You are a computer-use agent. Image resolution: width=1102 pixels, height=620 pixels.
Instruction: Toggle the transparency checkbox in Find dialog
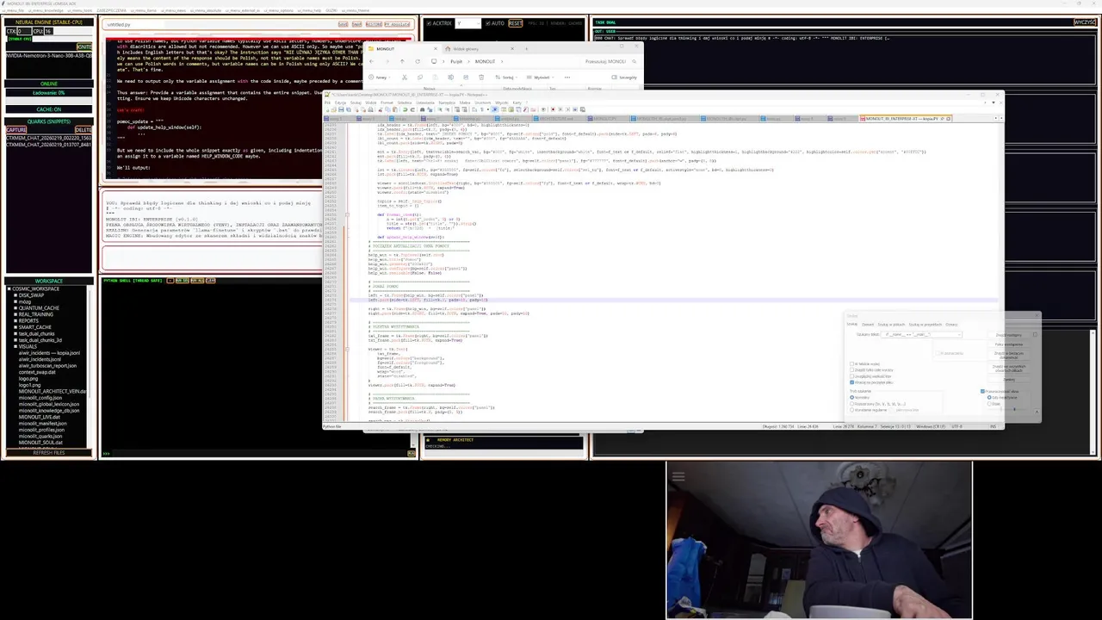[x=982, y=391]
